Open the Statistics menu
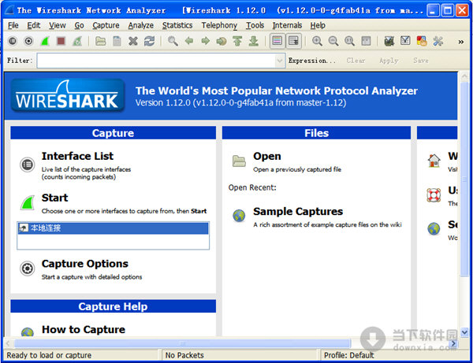The height and width of the screenshot is (363, 473). 177,25
